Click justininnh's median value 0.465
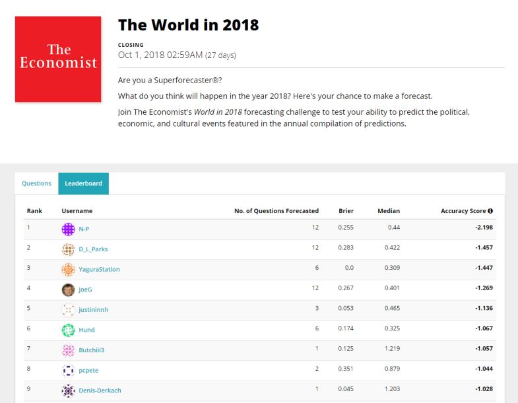518x403 pixels. [392, 308]
